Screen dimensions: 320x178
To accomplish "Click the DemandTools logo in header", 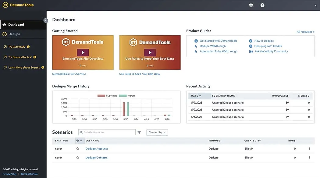I will click(18, 5).
